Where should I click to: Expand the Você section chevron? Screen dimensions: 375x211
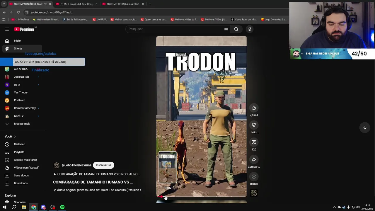(x=15, y=137)
